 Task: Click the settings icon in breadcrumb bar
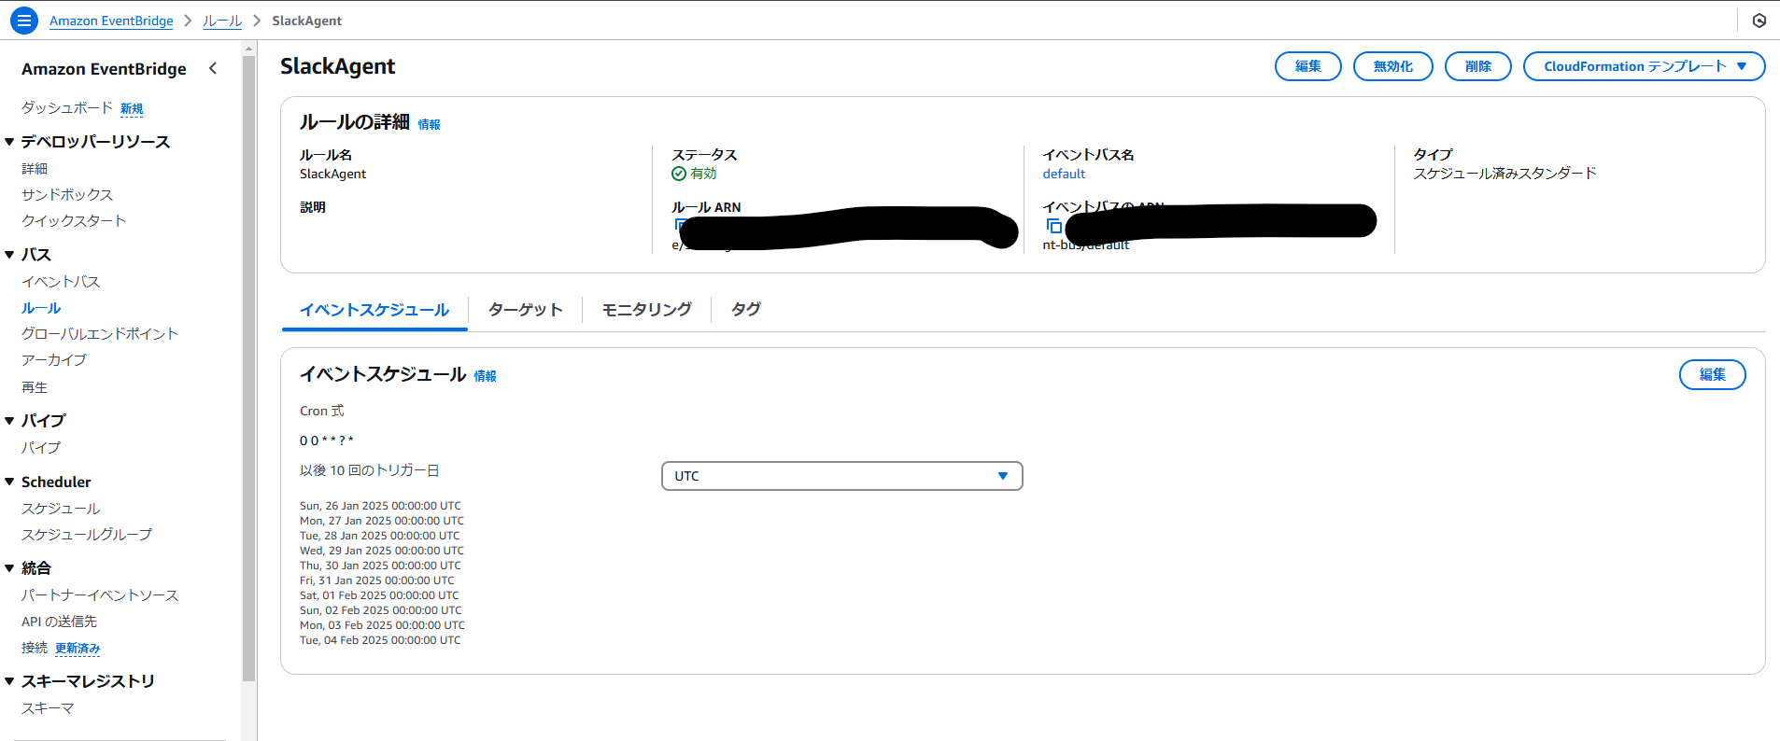tap(1759, 21)
